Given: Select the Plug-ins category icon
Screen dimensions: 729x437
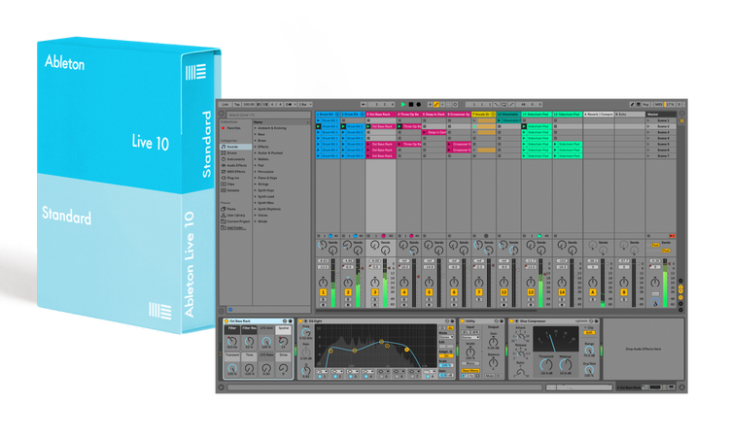Looking at the screenshot, I should coord(224,178).
